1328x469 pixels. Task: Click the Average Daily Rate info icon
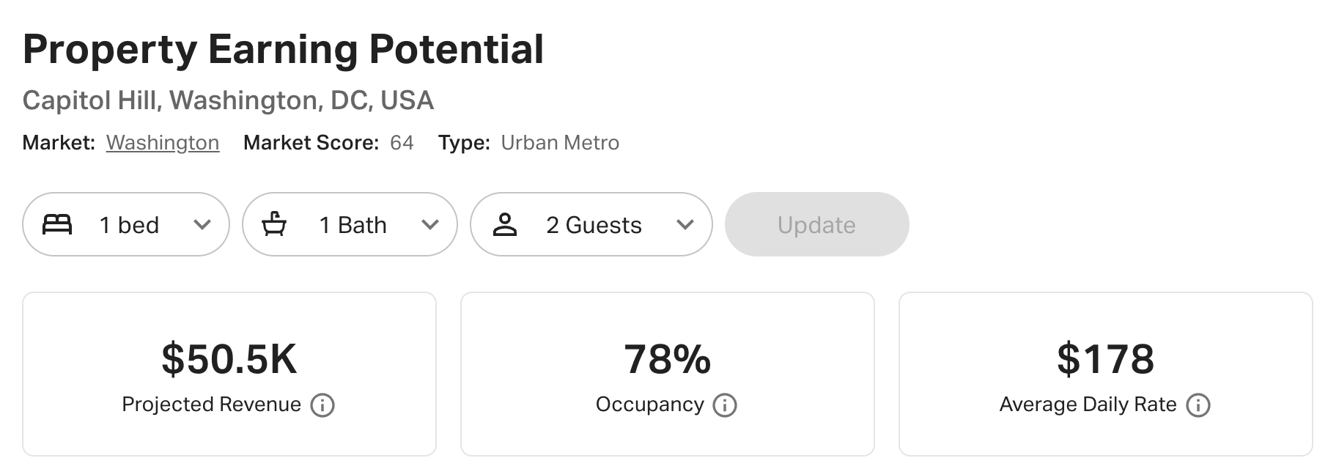1198,405
